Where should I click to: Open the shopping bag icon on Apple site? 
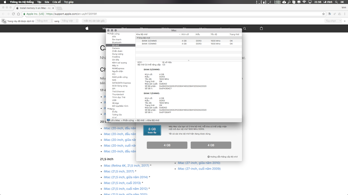(x=261, y=28)
